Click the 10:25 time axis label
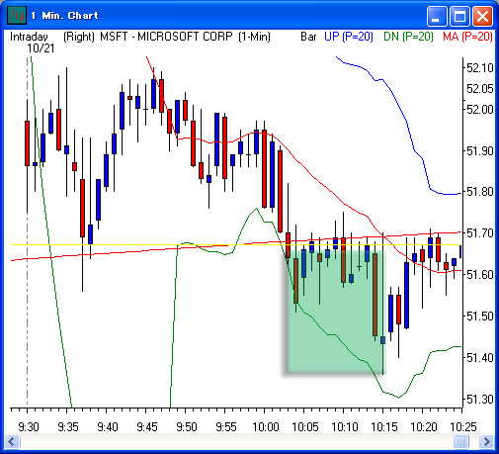This screenshot has width=499, height=454. click(463, 427)
